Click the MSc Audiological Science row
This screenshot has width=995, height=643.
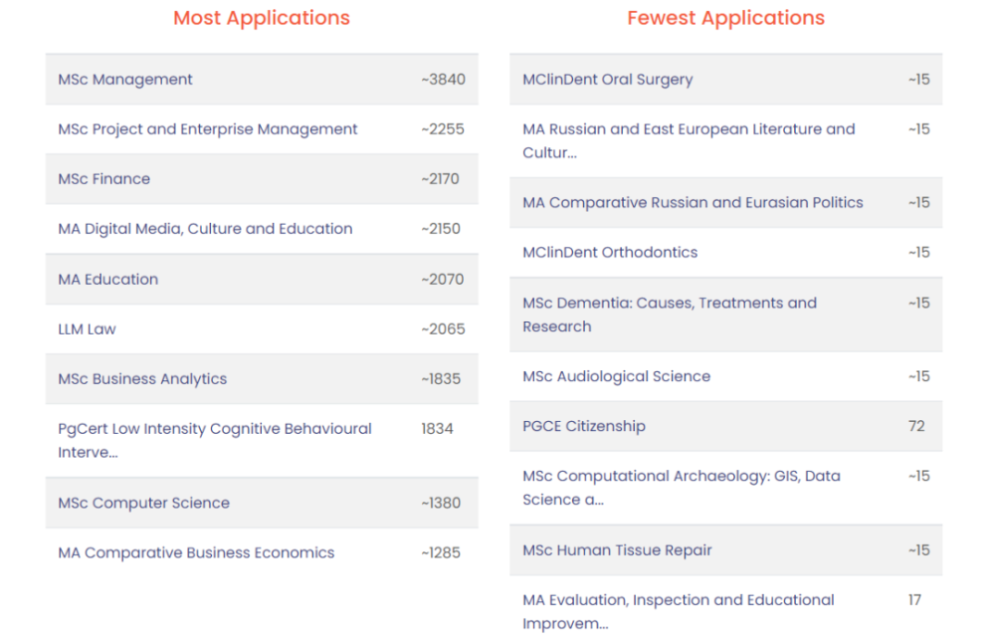pos(726,376)
